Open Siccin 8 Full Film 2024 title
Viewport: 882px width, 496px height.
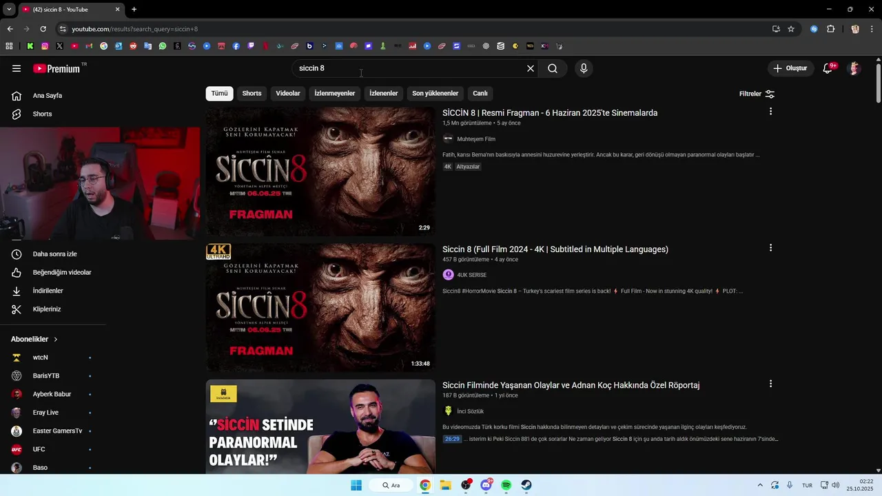[x=555, y=249]
